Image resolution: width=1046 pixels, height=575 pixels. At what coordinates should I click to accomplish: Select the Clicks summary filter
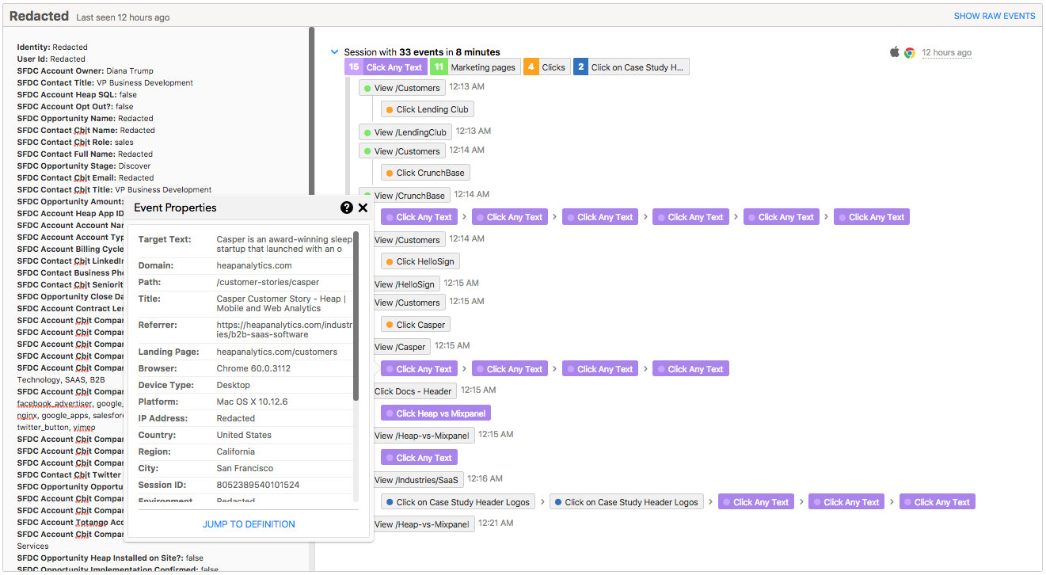click(546, 67)
